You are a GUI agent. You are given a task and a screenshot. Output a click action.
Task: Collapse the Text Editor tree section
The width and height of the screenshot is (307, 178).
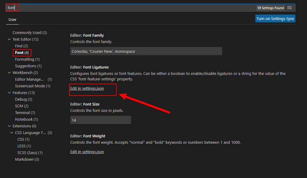point(9,39)
